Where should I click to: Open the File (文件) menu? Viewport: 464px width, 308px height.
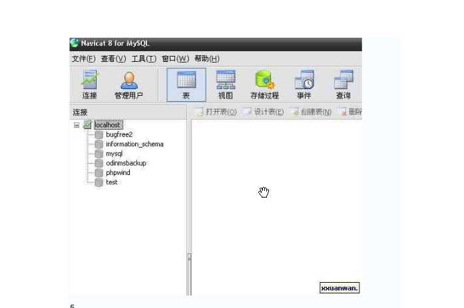(x=83, y=59)
